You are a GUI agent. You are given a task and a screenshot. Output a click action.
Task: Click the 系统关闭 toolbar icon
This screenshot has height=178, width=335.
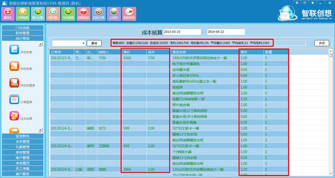(x=129, y=14)
